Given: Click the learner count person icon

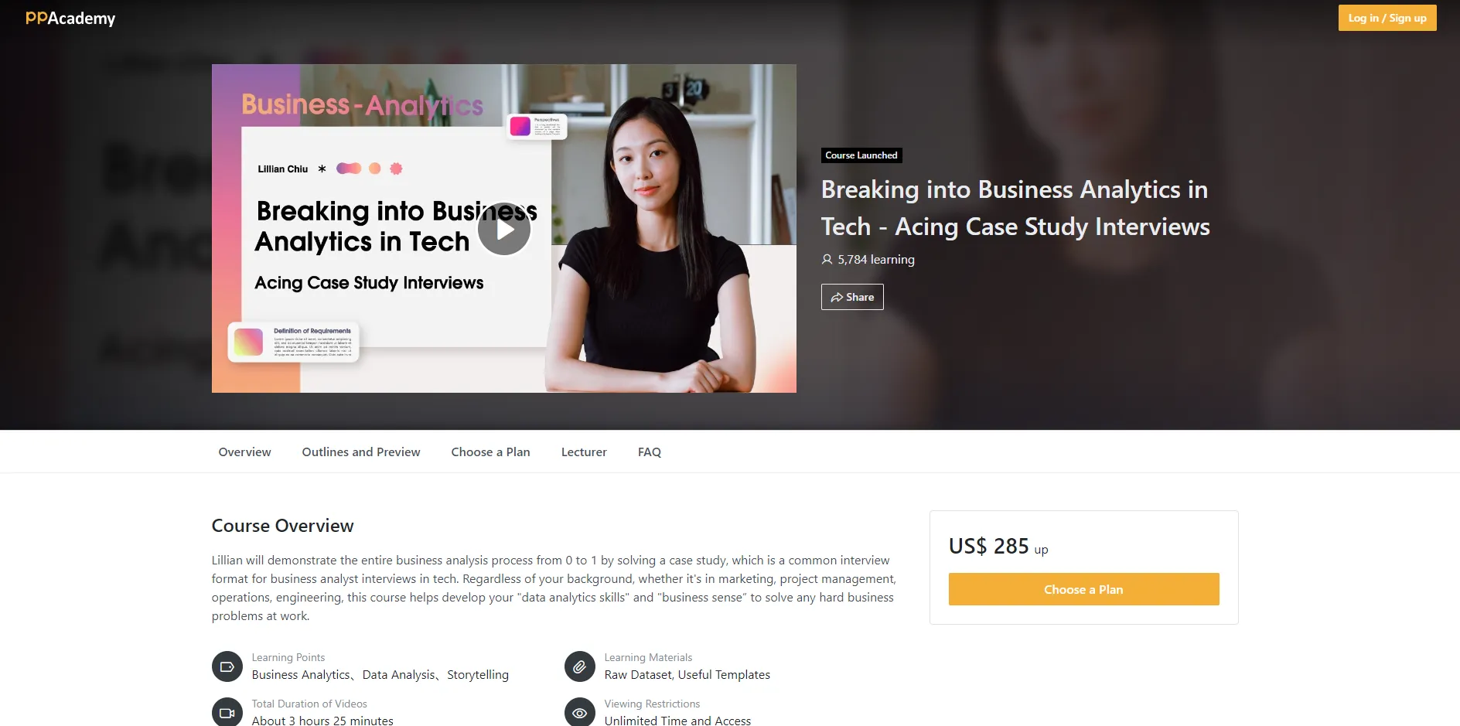Looking at the screenshot, I should (827, 260).
